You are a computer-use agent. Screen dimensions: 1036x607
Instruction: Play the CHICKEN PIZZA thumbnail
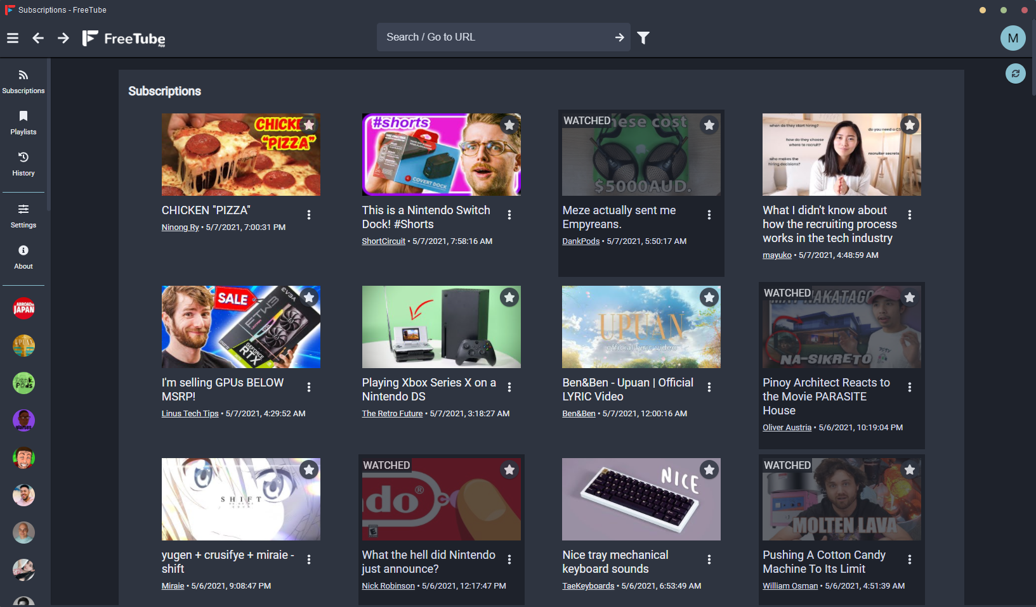[x=241, y=155]
